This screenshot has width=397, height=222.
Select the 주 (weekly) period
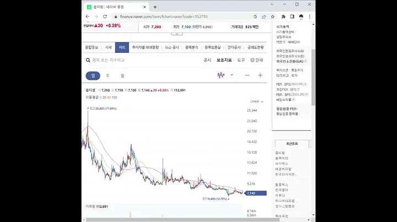(x=108, y=76)
